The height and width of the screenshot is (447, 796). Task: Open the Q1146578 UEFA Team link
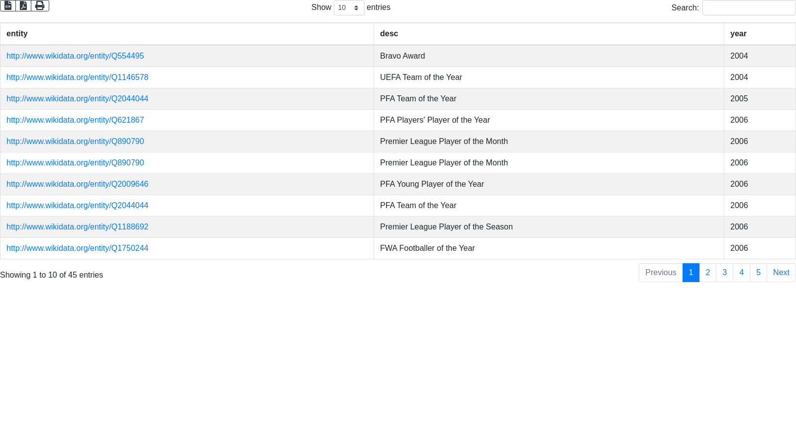pyautogui.click(x=77, y=77)
